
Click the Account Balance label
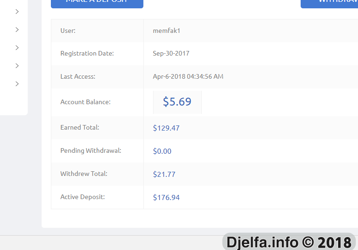(x=86, y=102)
